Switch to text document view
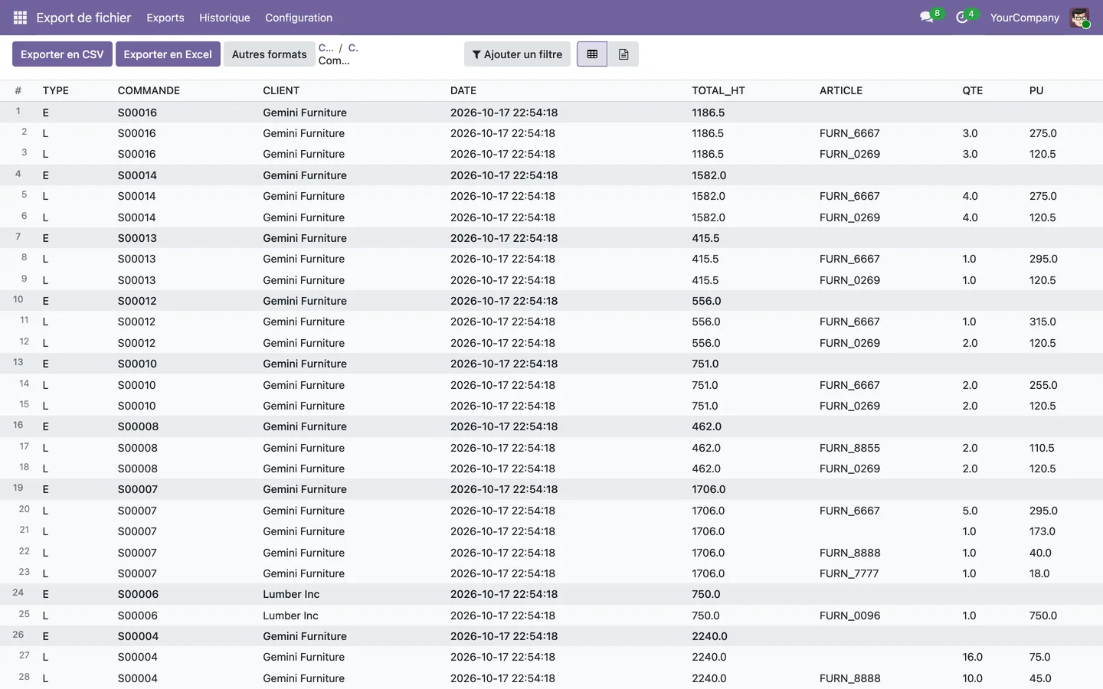The height and width of the screenshot is (689, 1103). (x=624, y=54)
